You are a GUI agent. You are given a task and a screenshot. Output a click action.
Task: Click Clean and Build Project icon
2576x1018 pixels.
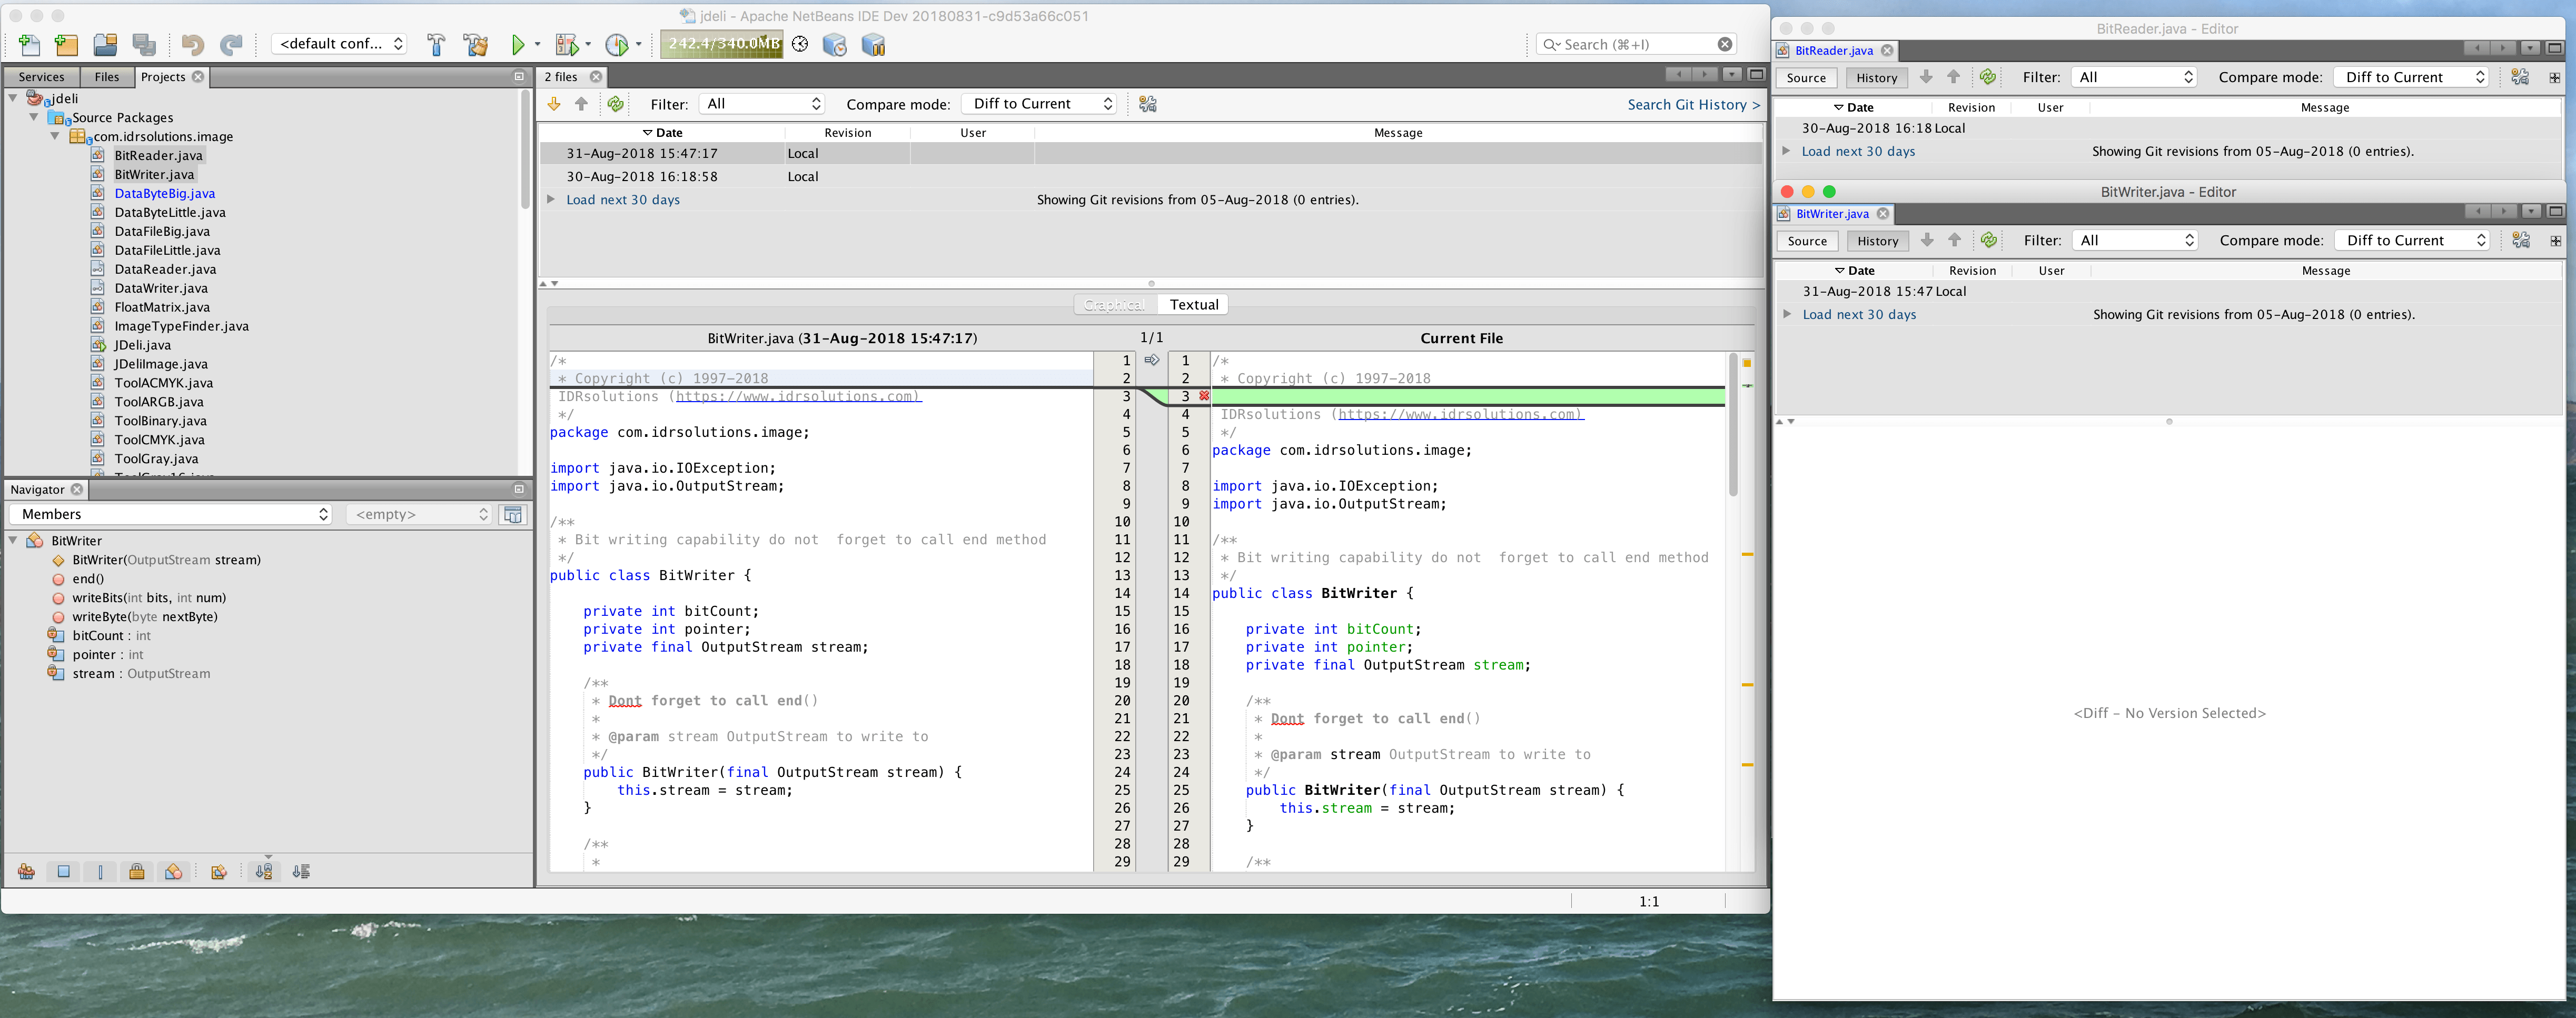tap(476, 45)
